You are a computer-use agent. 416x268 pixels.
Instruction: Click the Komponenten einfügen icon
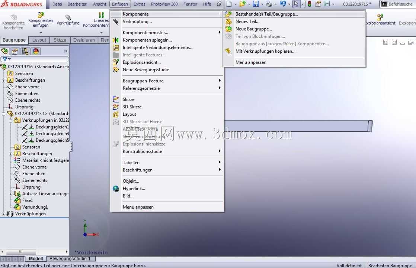41,15
